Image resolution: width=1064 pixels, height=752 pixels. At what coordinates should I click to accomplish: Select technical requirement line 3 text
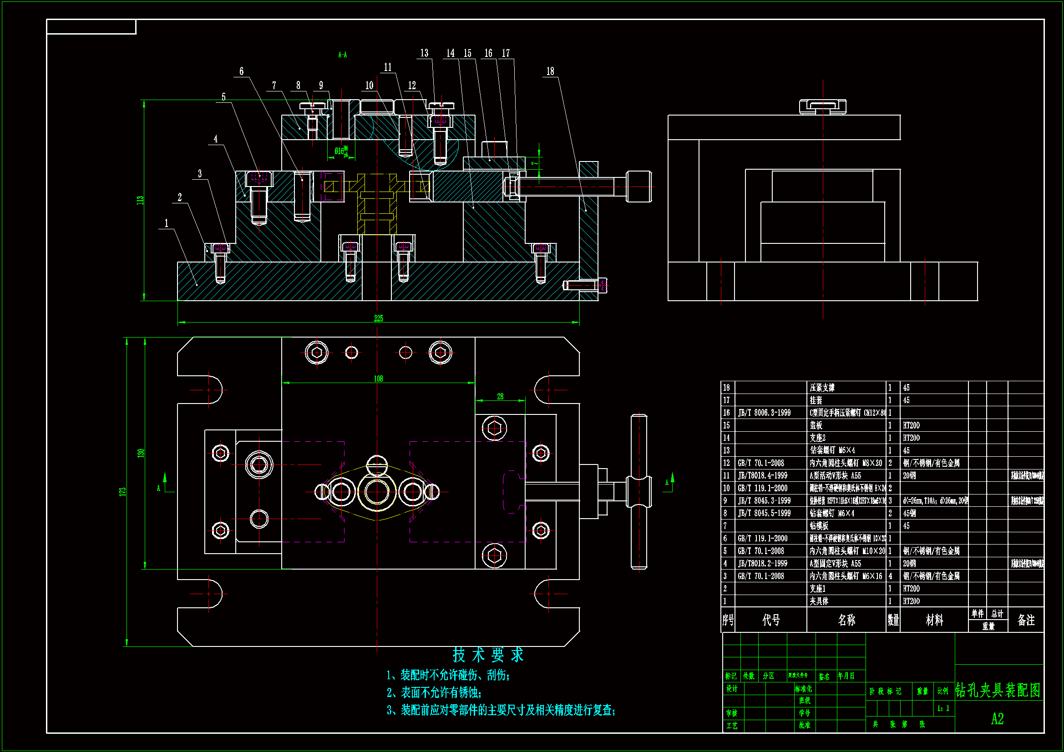(x=501, y=710)
